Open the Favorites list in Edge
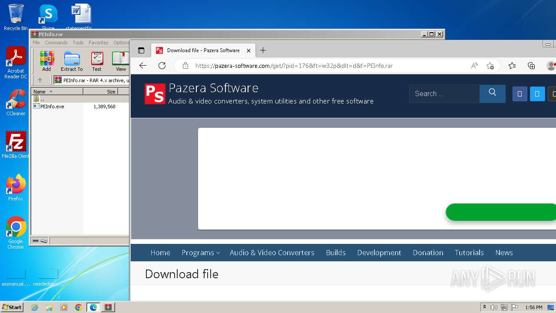Image resolution: width=556 pixels, height=313 pixels. (x=512, y=66)
